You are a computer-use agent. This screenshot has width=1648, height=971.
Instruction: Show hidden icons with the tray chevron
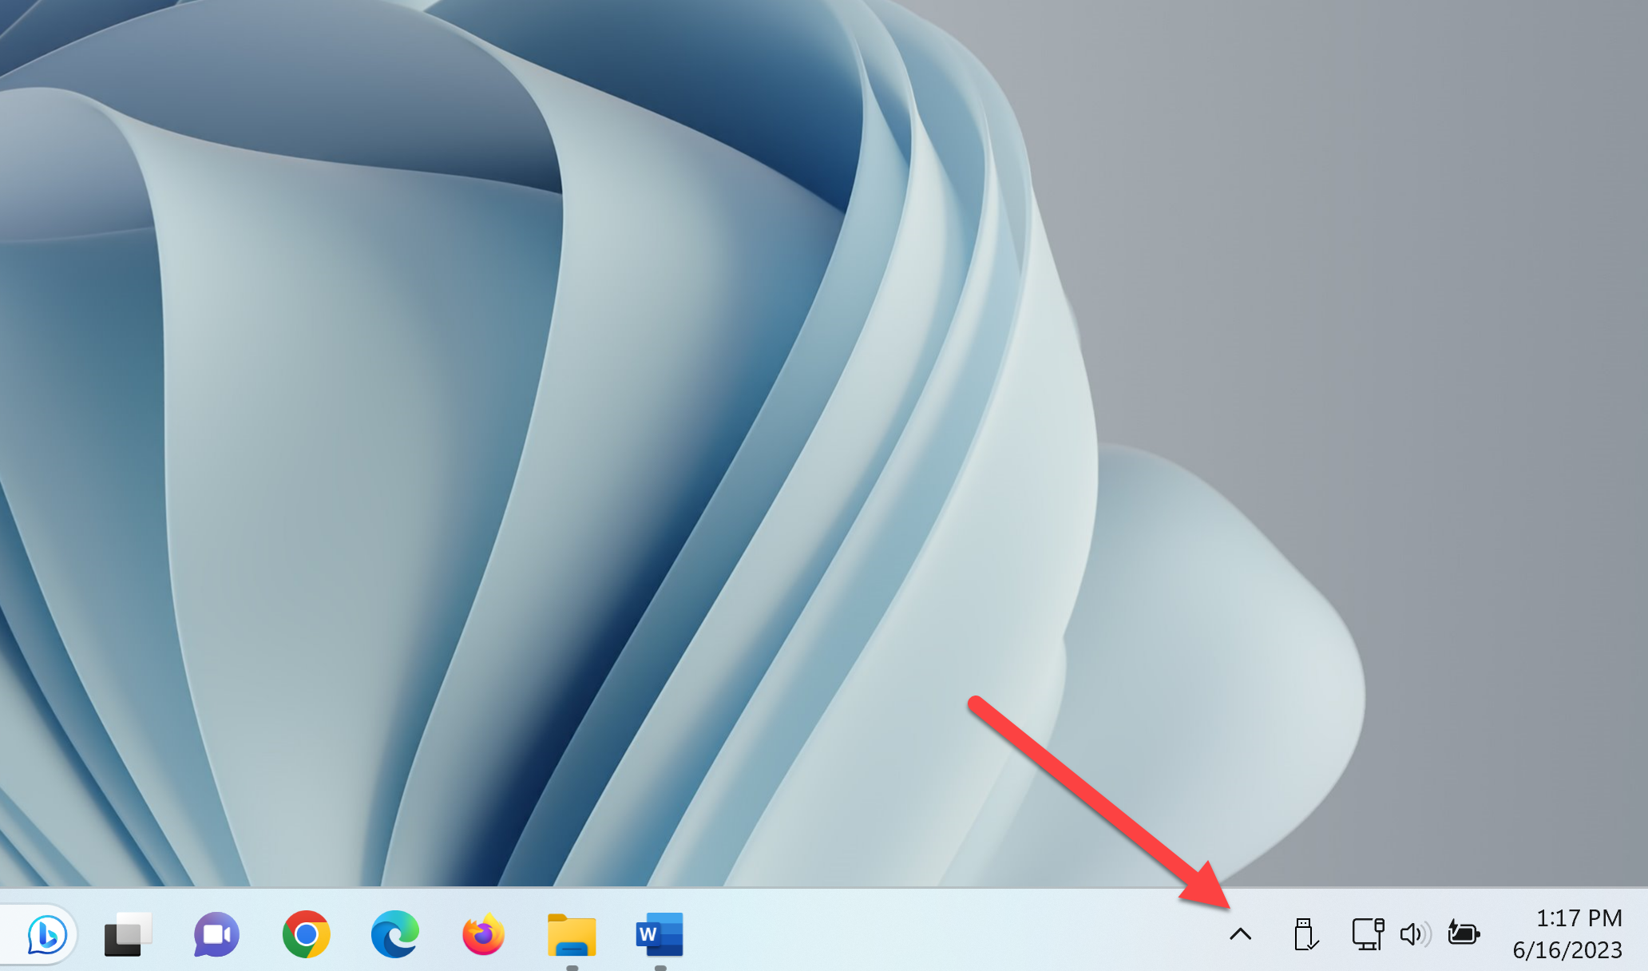point(1240,933)
